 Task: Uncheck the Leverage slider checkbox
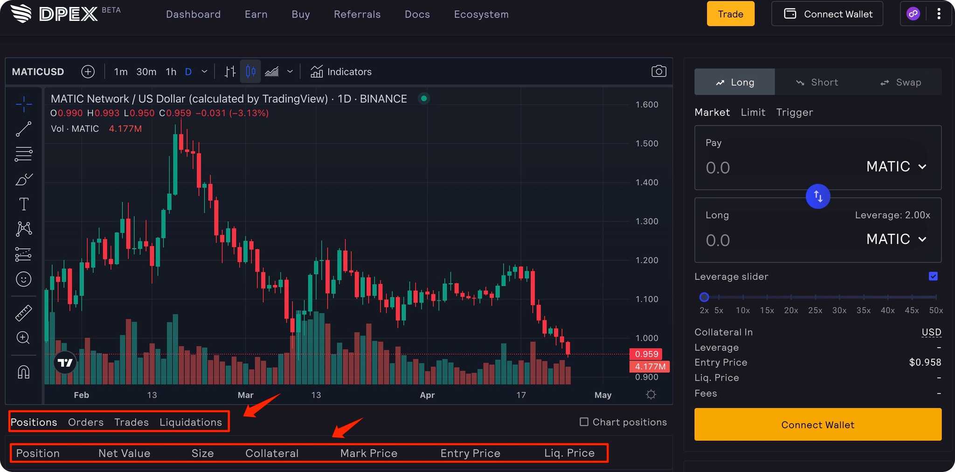[x=933, y=276]
